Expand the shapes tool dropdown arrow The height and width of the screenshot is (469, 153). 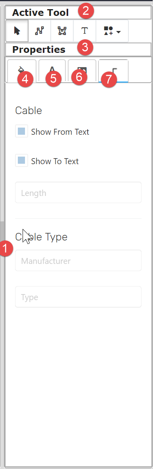(119, 31)
